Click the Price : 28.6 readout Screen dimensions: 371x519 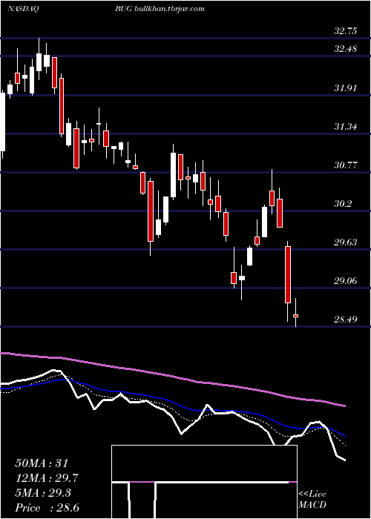tap(47, 508)
